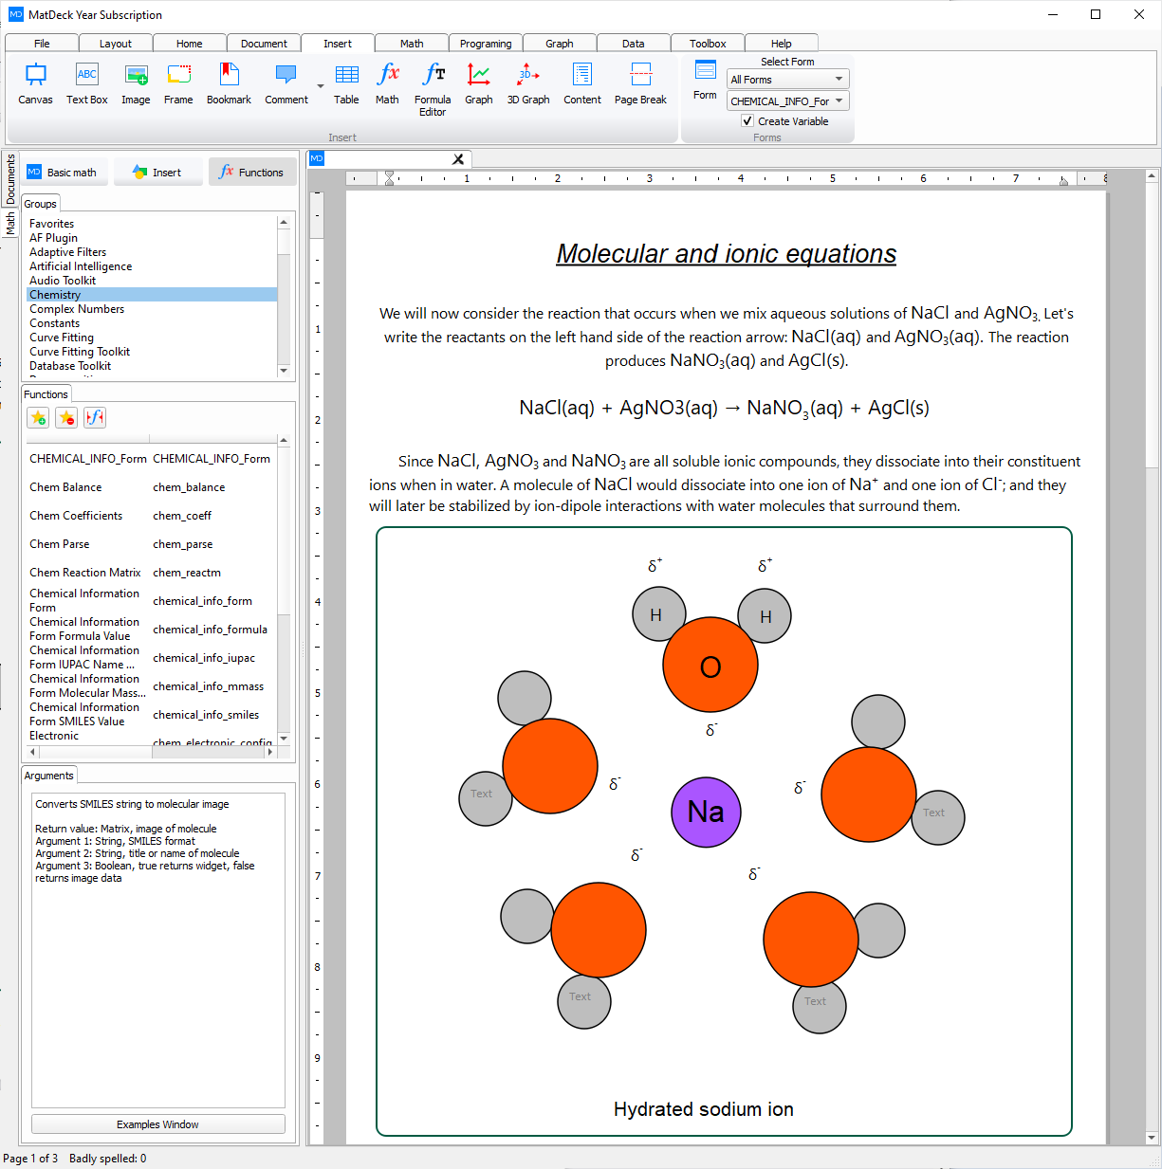Click the Functions panel button
1162x1169 pixels.
(x=252, y=173)
